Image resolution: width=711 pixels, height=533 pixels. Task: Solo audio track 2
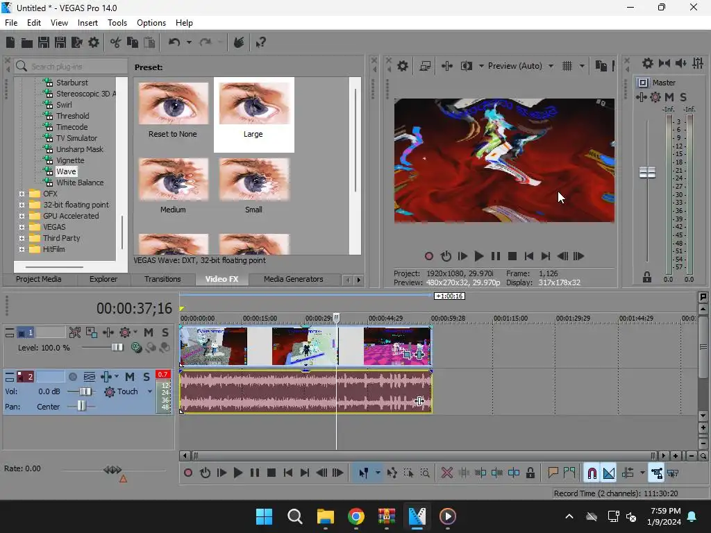click(147, 377)
